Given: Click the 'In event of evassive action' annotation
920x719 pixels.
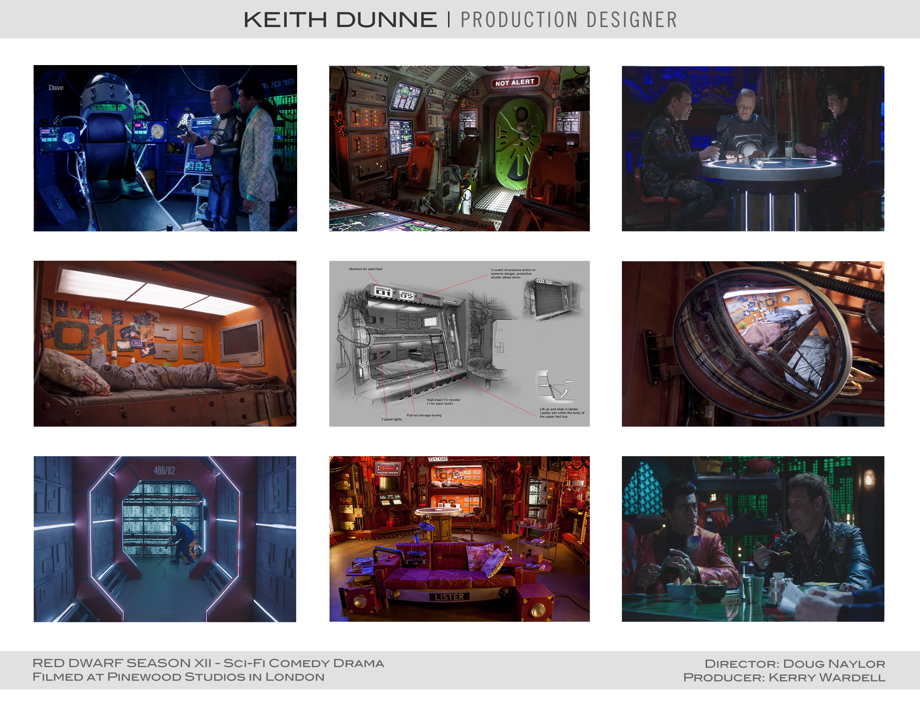Looking at the screenshot, I should (x=513, y=274).
